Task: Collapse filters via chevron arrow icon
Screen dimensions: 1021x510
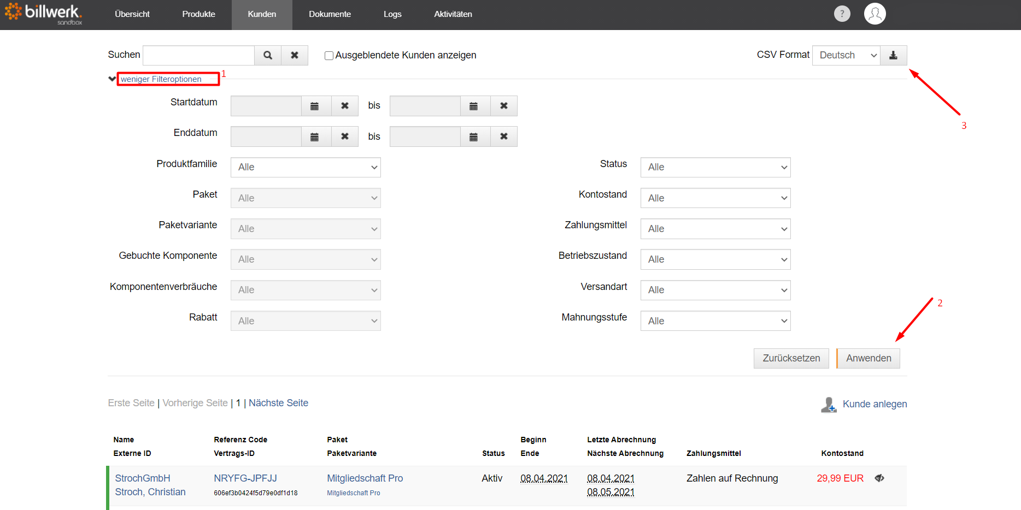Action: pyautogui.click(x=112, y=79)
